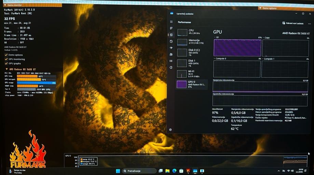Click the purple 3D utilization graph
This screenshot has height=175, width=314.
pos(237,48)
